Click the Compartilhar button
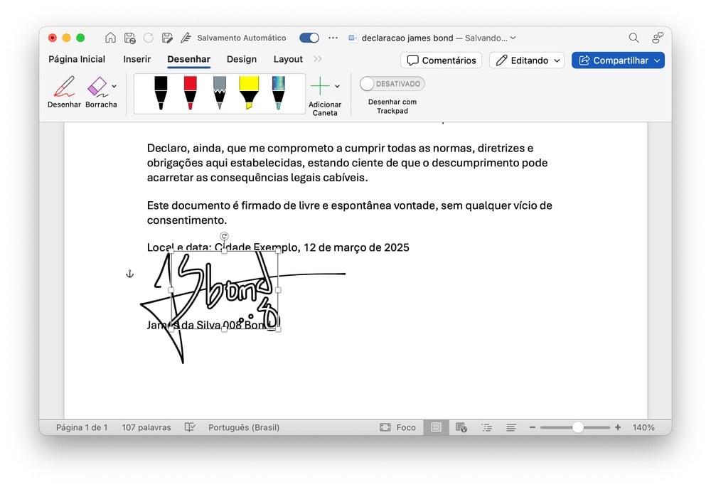Viewport: 711px width, 487px height. pyautogui.click(x=618, y=60)
